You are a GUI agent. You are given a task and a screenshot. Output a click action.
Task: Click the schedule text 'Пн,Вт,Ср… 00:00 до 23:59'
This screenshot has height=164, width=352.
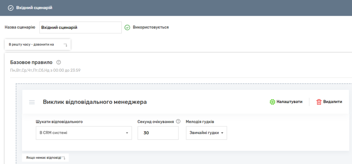coord(45,70)
